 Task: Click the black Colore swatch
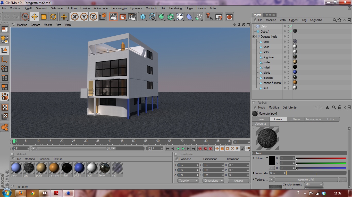tap(272, 161)
